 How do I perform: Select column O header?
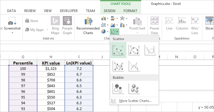pyautogui.click(x=195, y=57)
